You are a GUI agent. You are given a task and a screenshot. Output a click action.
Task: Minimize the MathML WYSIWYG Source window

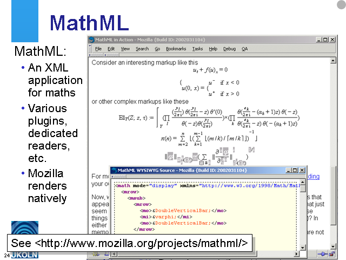pyautogui.click(x=288, y=170)
